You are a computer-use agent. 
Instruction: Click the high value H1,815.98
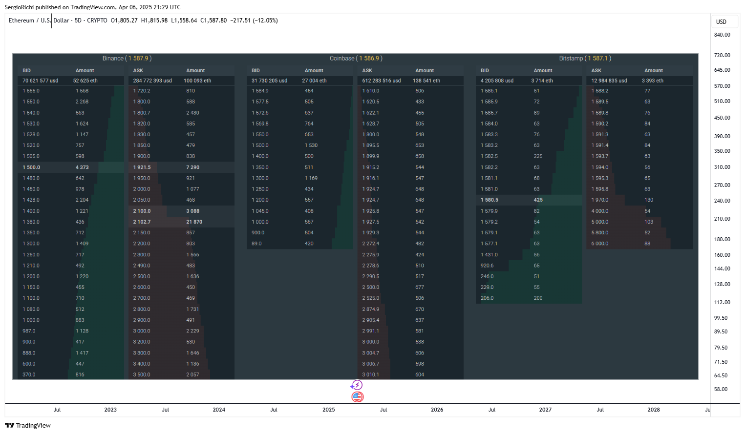tap(154, 21)
